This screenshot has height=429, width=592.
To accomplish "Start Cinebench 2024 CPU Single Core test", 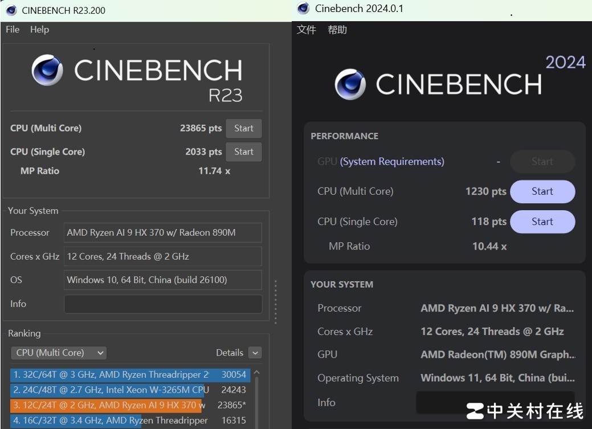I will pyautogui.click(x=542, y=222).
